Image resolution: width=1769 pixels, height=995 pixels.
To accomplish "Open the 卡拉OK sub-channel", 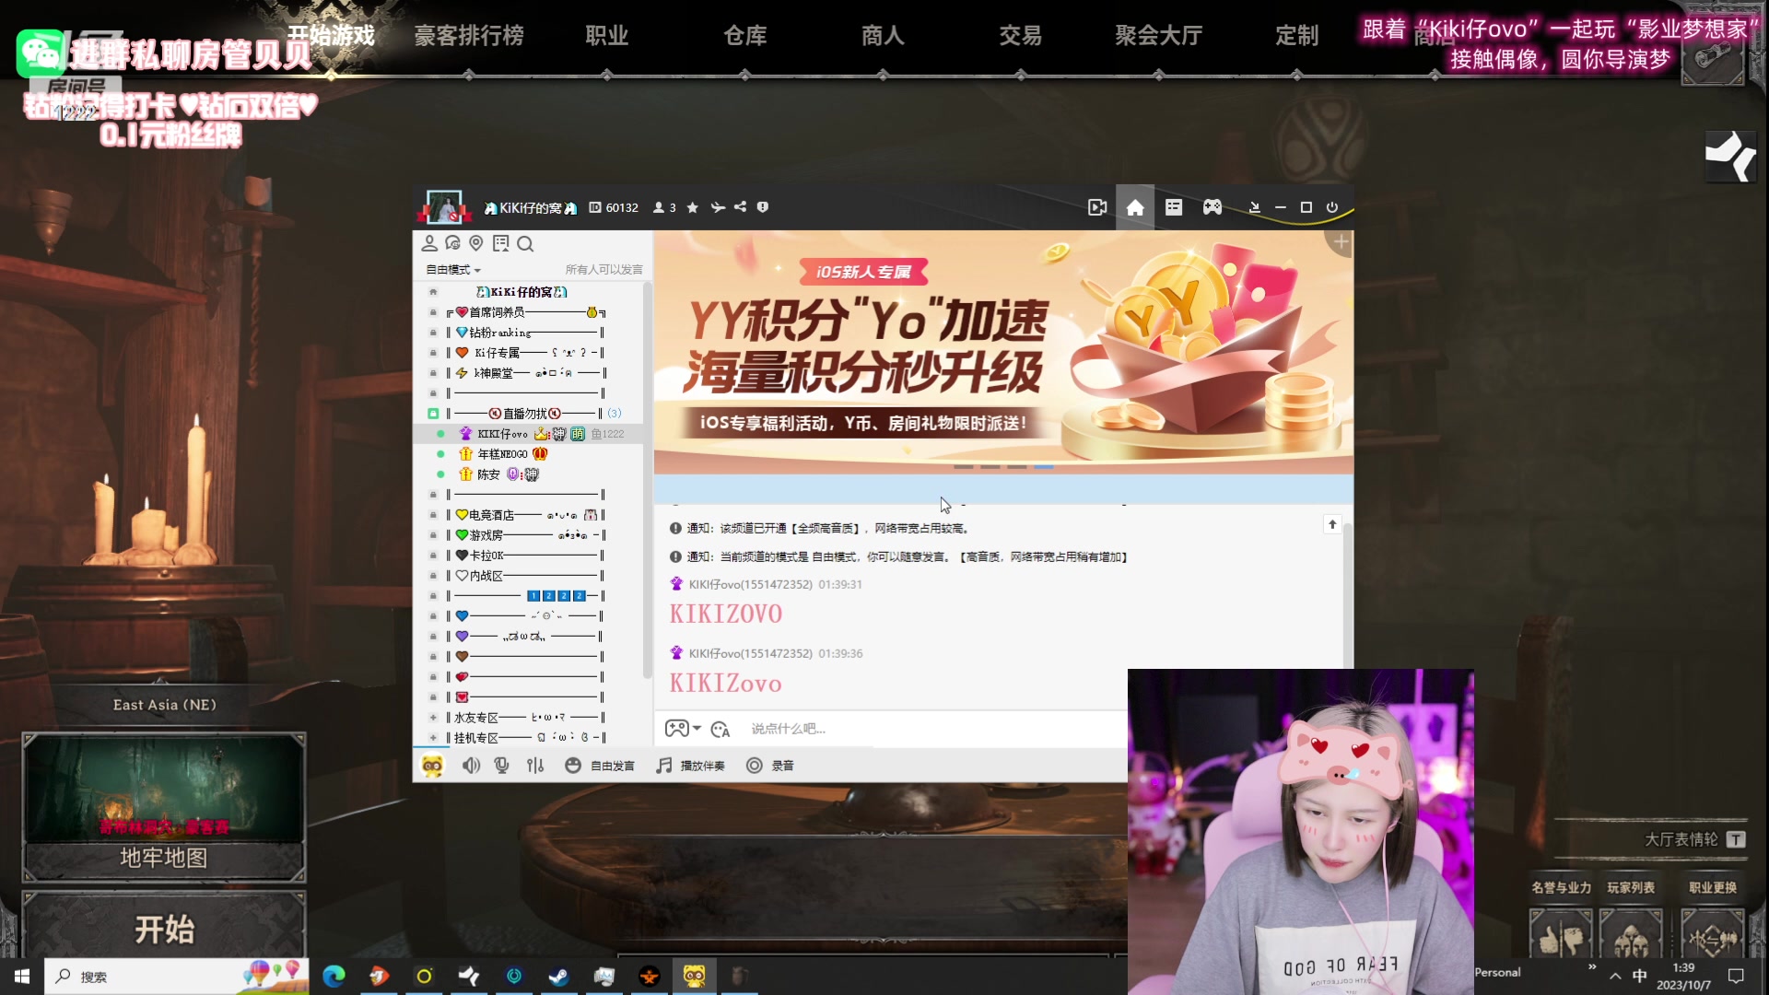I will click(529, 556).
